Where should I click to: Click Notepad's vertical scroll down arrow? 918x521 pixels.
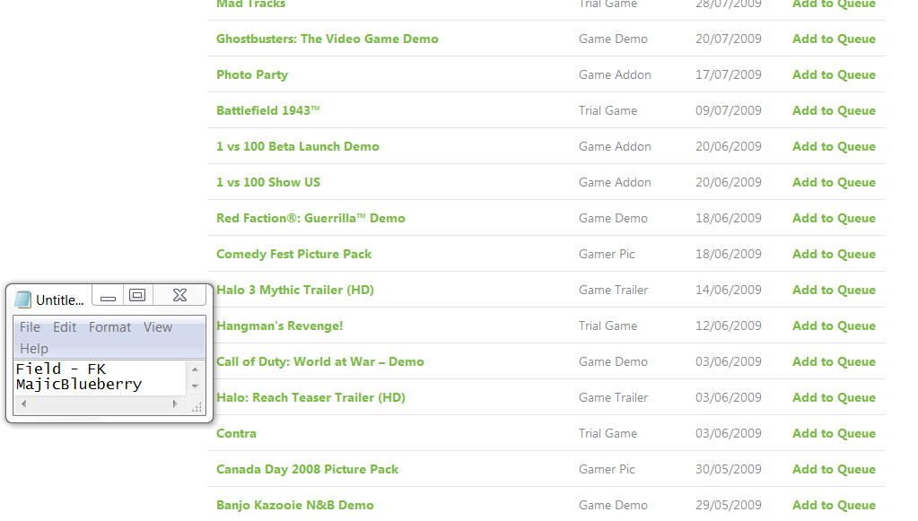tap(195, 386)
